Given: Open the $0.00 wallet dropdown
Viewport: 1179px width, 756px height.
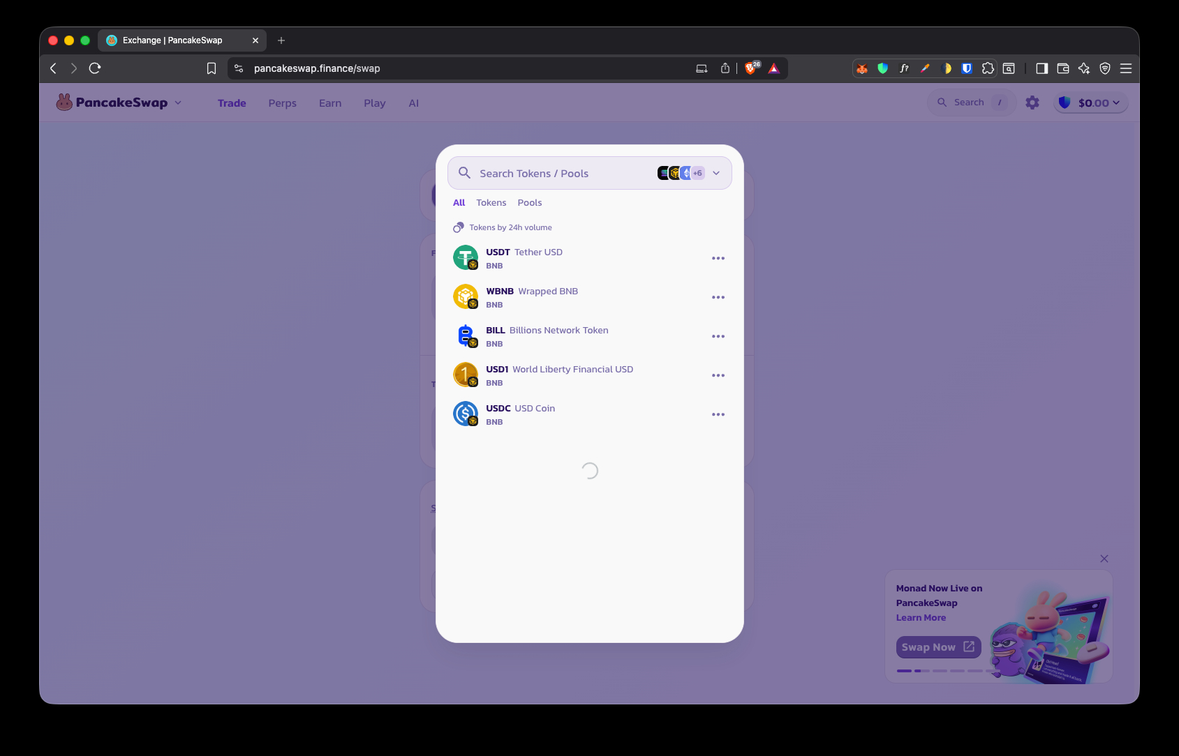Looking at the screenshot, I should pos(1090,103).
